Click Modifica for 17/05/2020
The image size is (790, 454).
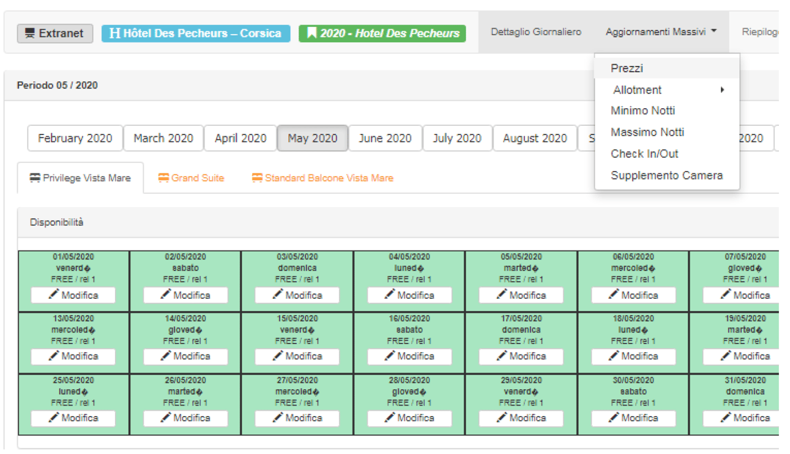pyautogui.click(x=521, y=356)
